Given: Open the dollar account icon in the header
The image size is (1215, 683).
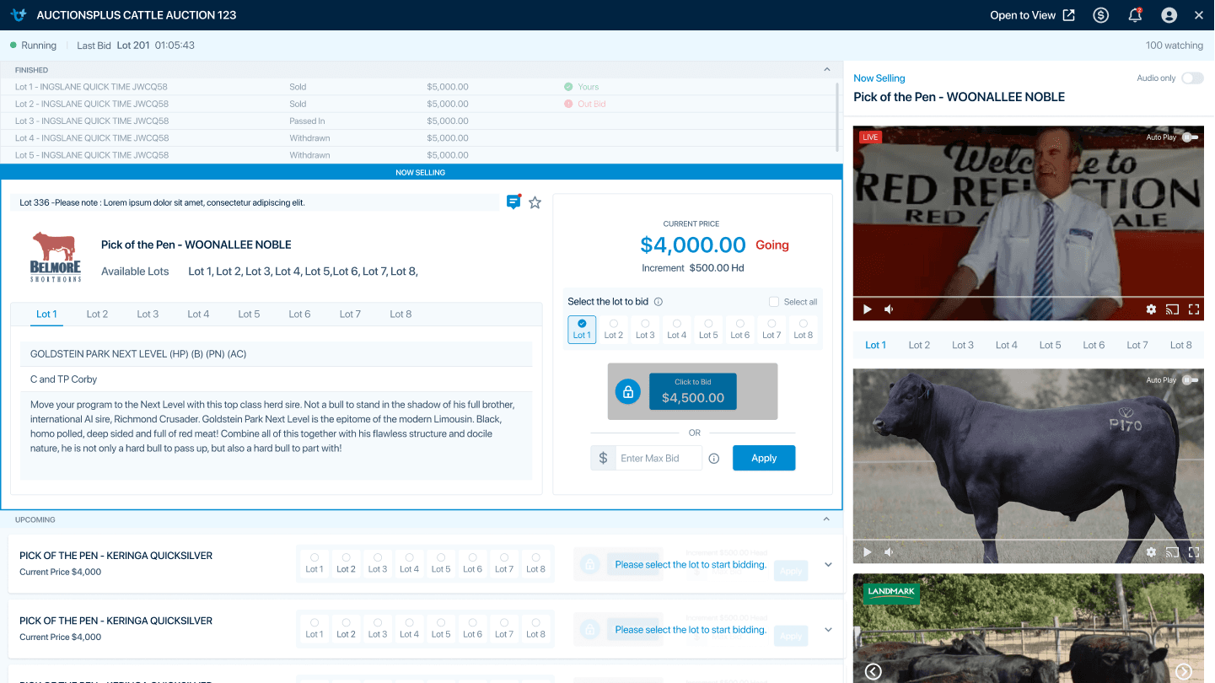Looking at the screenshot, I should pos(1100,15).
